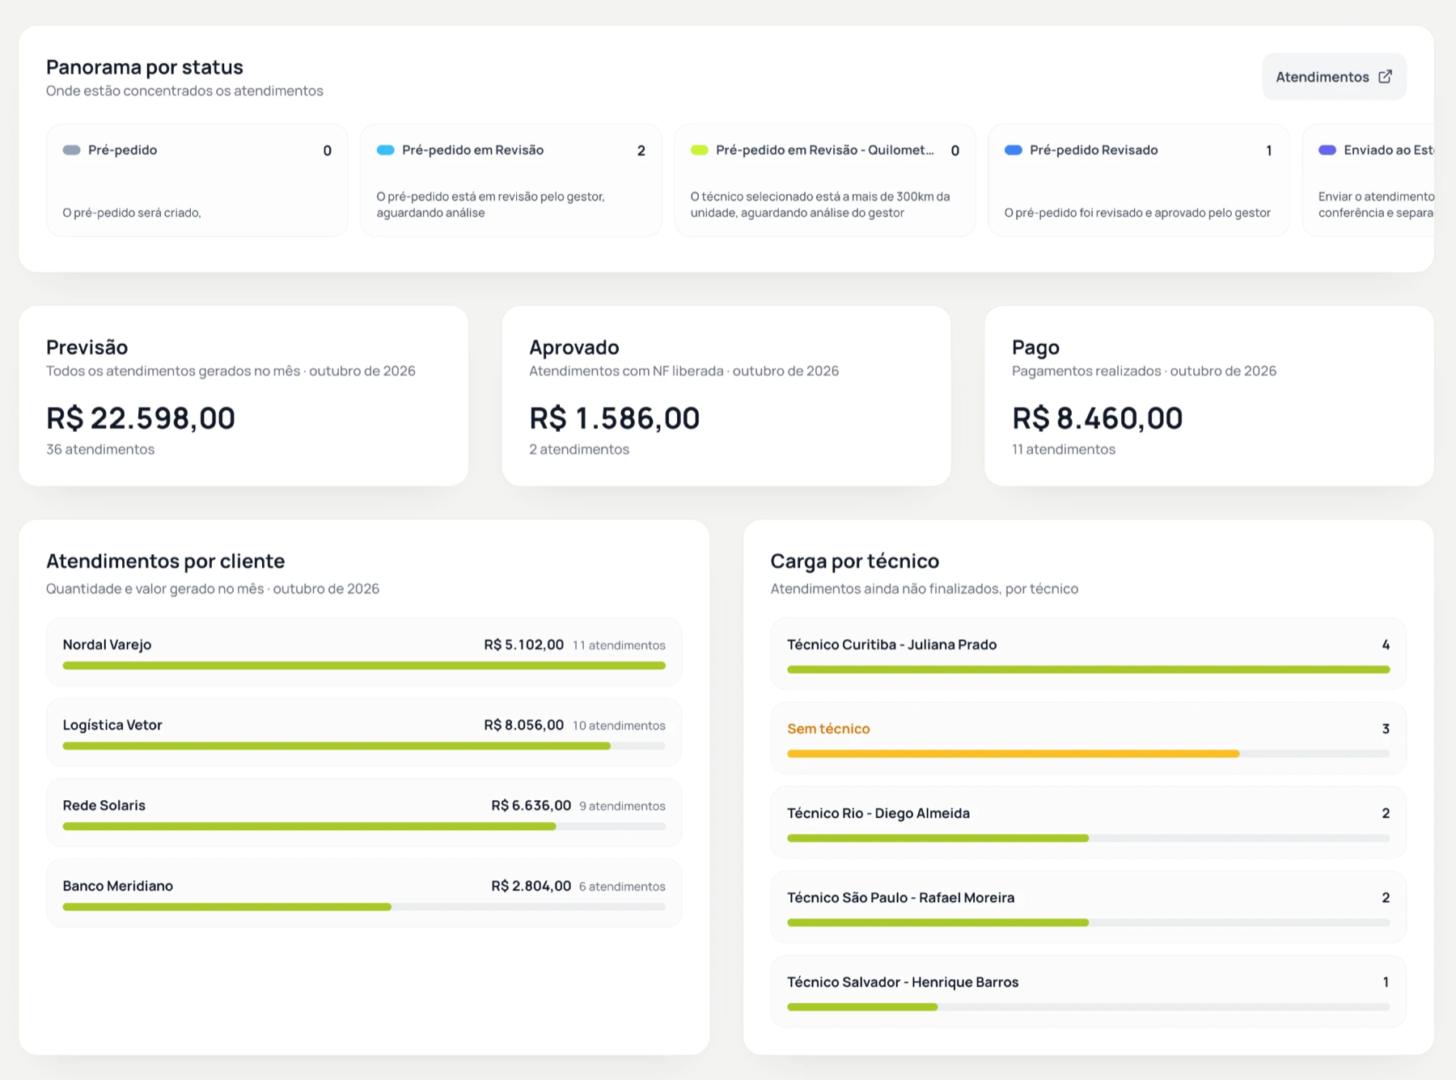
Task: Select "Técnico São Paulo - Rafael Moreira"
Action: tap(900, 898)
